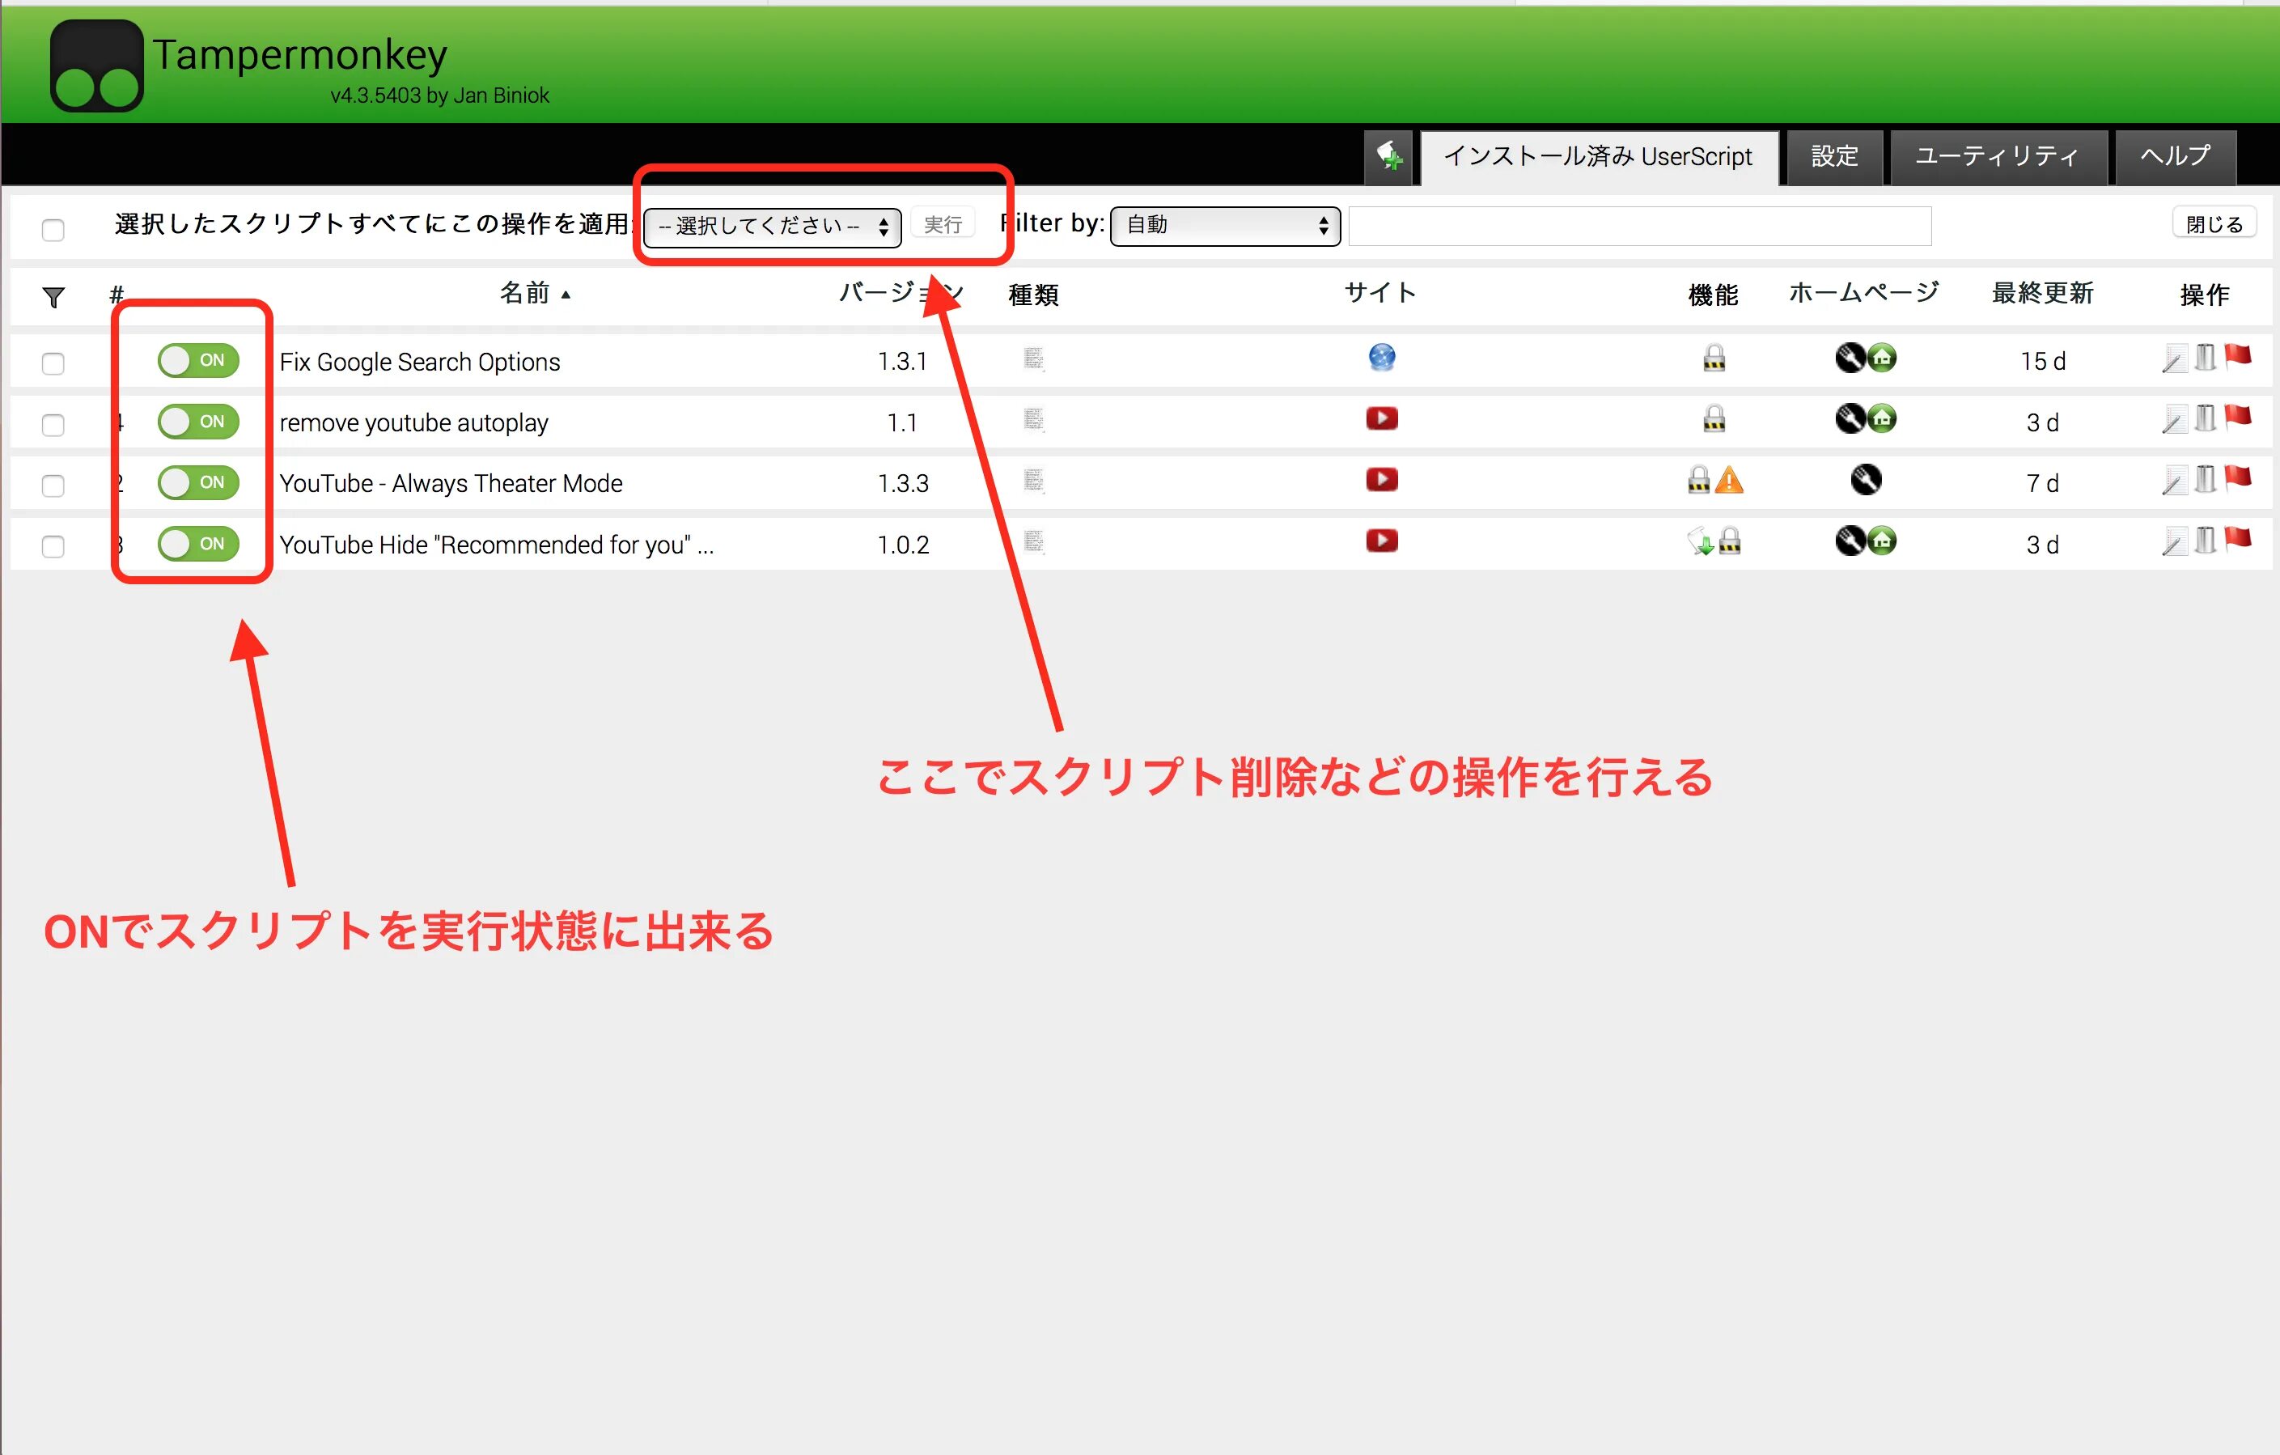Flag YouTube Hide "Recommended for you" script
2280x1455 pixels.
(x=2236, y=539)
